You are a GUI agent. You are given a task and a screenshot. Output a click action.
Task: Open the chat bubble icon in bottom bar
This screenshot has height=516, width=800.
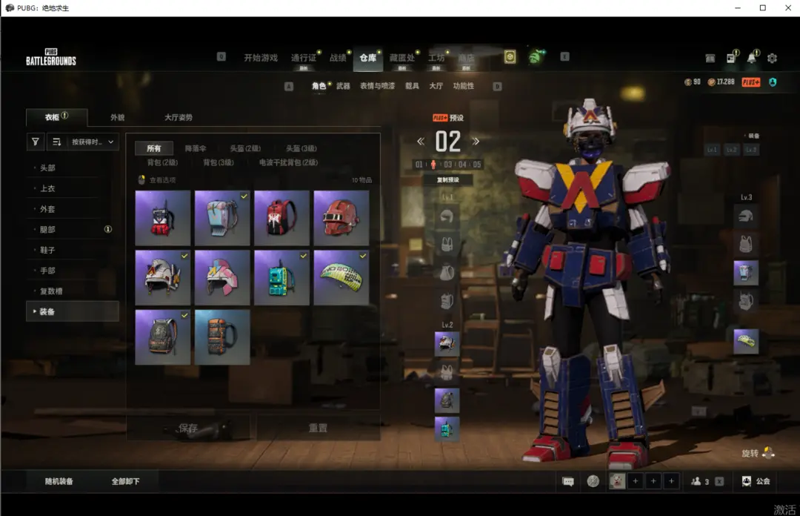click(x=568, y=481)
